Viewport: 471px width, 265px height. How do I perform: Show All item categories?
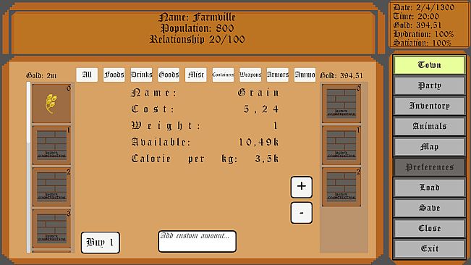pyautogui.click(x=87, y=75)
